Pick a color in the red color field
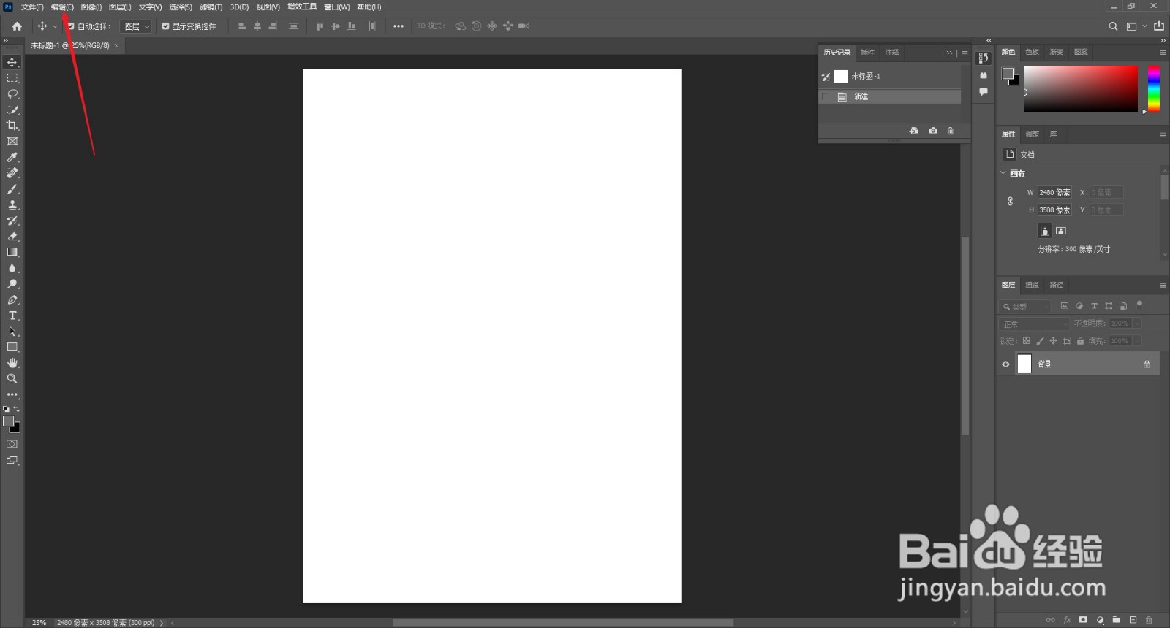1170x628 pixels. tap(1080, 88)
